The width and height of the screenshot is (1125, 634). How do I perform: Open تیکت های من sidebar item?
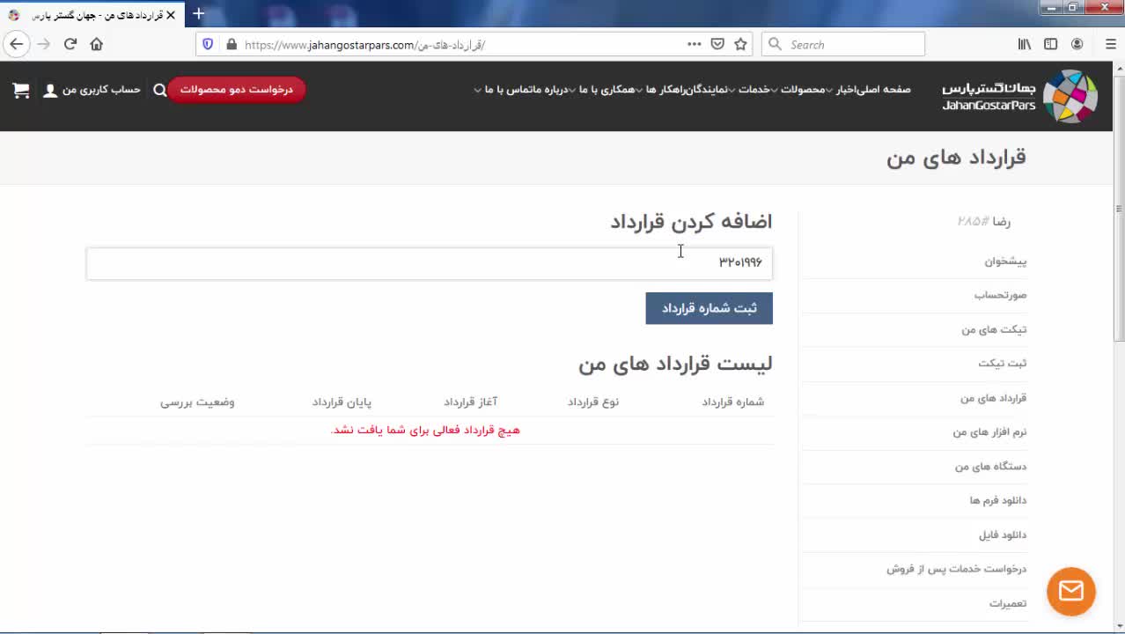point(993,329)
